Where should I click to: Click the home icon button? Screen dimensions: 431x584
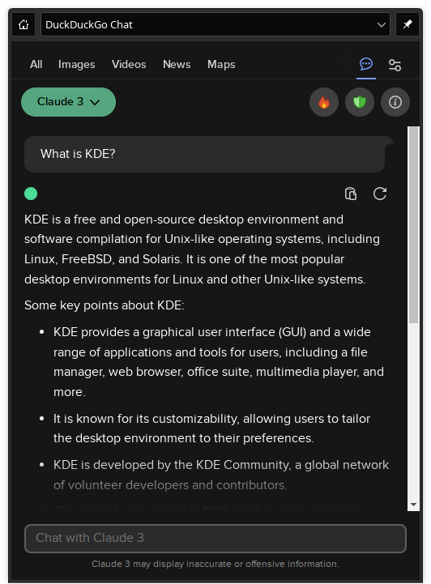(23, 24)
